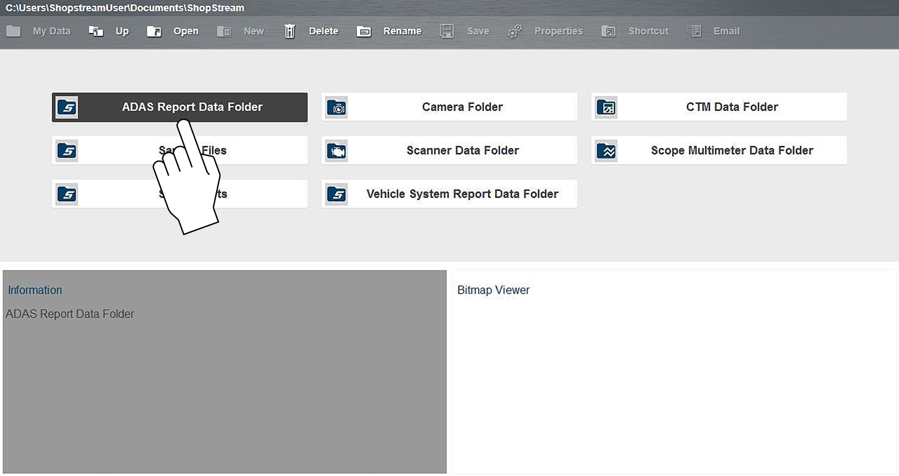Click the Up directory icon
The width and height of the screenshot is (899, 476).
tap(96, 31)
